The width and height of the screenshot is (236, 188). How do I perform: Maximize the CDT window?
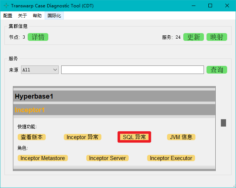[210, 6]
